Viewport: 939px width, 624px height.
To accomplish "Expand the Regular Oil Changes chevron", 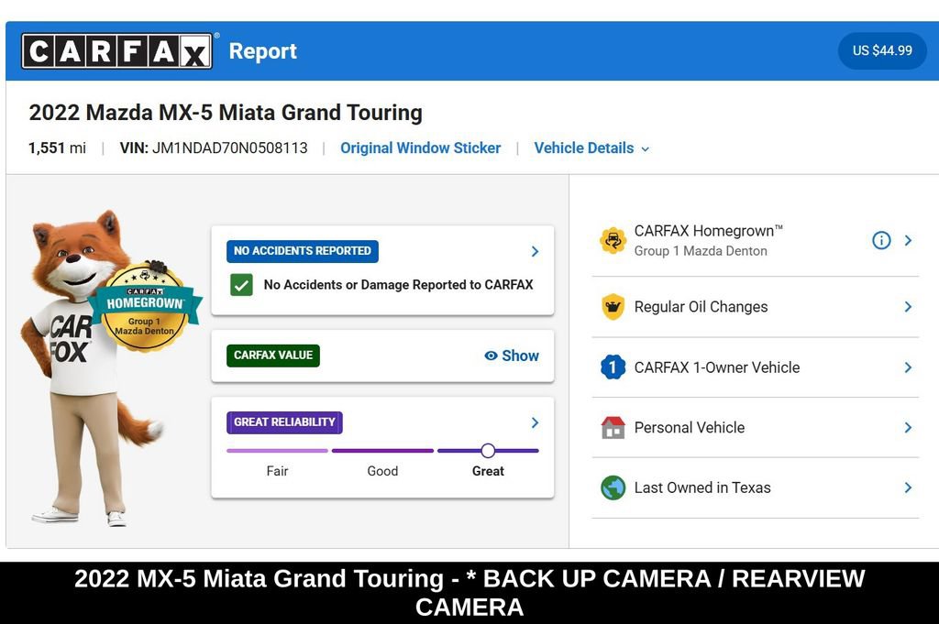I will pyautogui.click(x=909, y=307).
